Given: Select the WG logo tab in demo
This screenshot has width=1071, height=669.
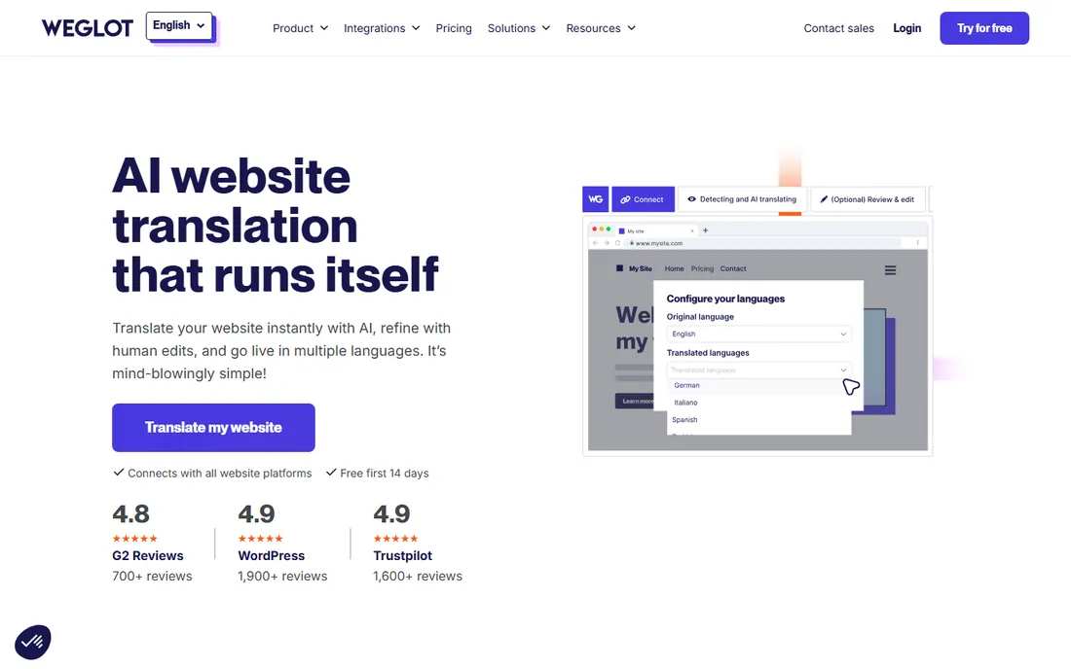Looking at the screenshot, I should [x=595, y=199].
